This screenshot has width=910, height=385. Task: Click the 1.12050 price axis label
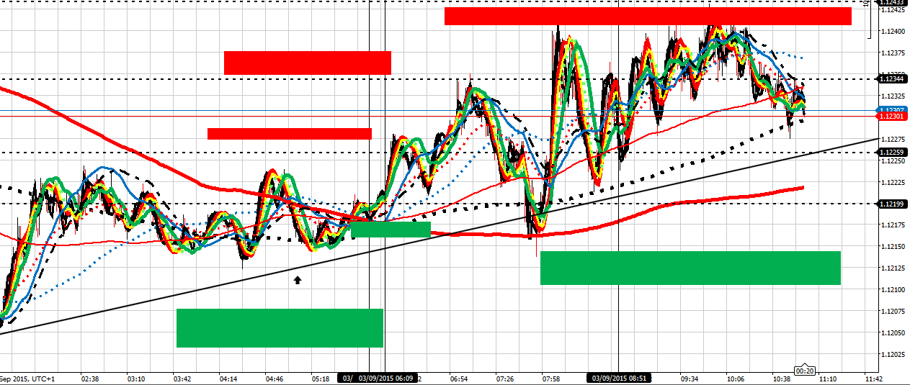click(x=892, y=333)
